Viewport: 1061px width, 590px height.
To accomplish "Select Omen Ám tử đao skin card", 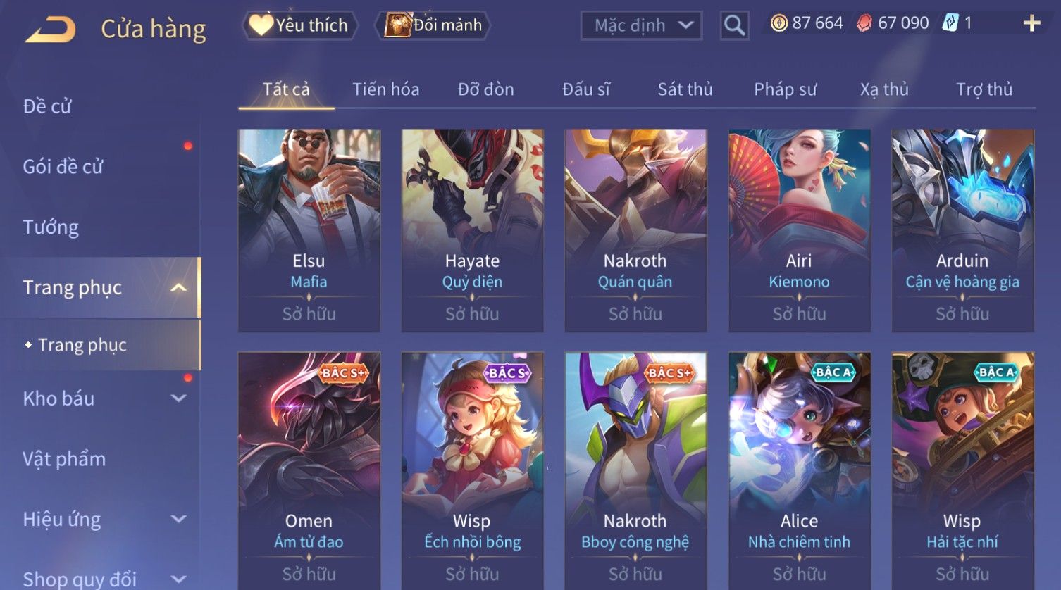I will point(309,470).
